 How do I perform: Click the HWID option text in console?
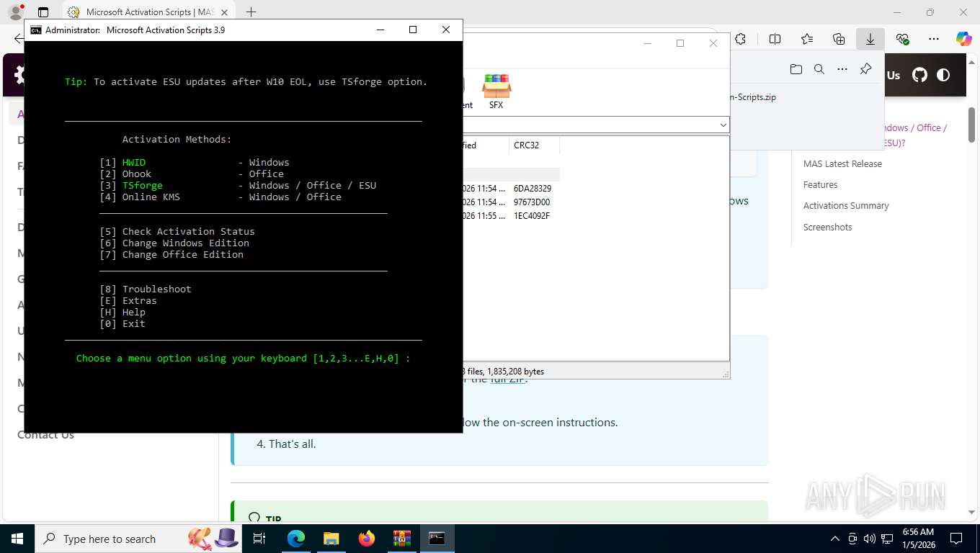[134, 163]
